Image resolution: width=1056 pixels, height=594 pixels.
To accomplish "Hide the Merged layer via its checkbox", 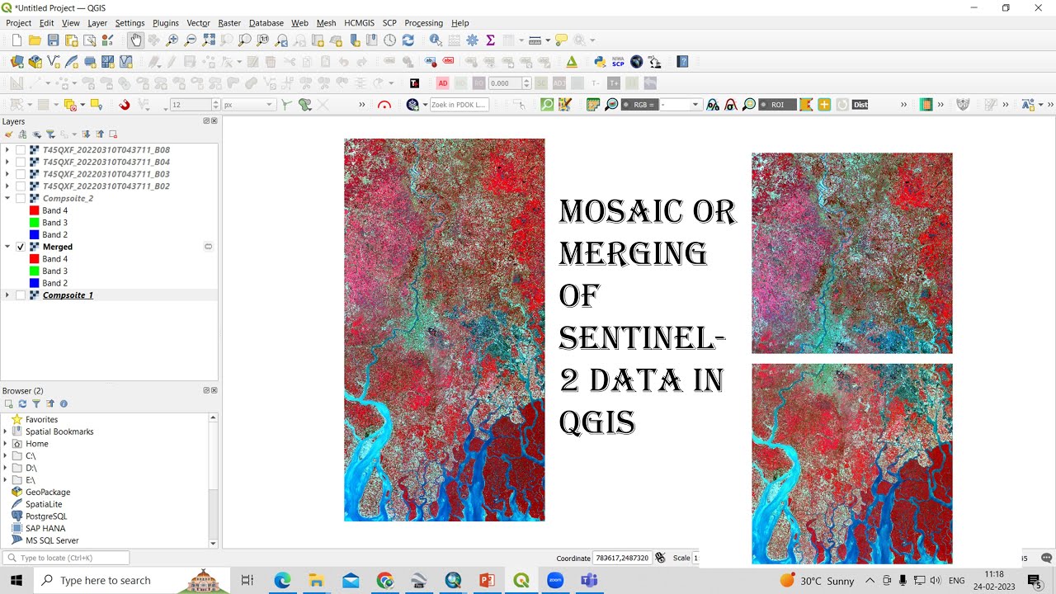I will tap(21, 247).
